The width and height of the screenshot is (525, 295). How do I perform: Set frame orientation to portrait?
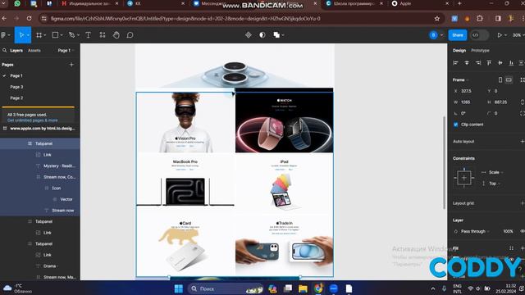click(500, 79)
